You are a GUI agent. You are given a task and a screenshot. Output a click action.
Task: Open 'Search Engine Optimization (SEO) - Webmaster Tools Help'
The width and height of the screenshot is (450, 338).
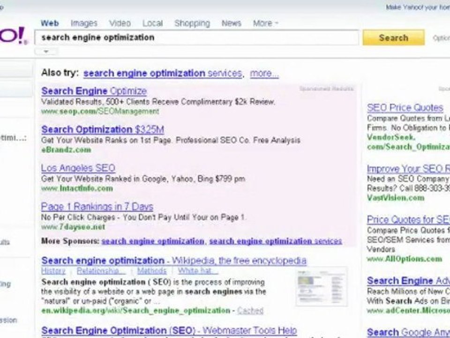coord(169,331)
